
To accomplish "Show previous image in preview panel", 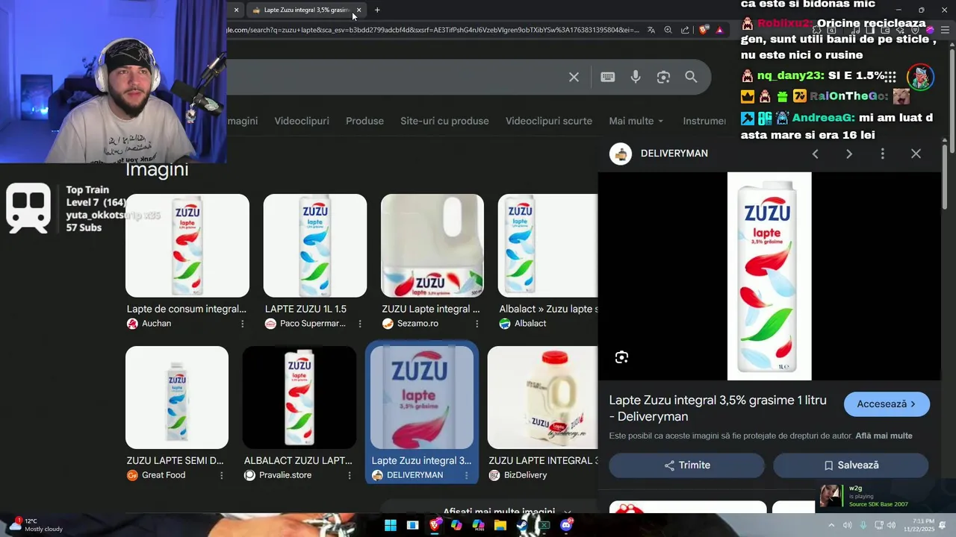I will click(x=815, y=154).
